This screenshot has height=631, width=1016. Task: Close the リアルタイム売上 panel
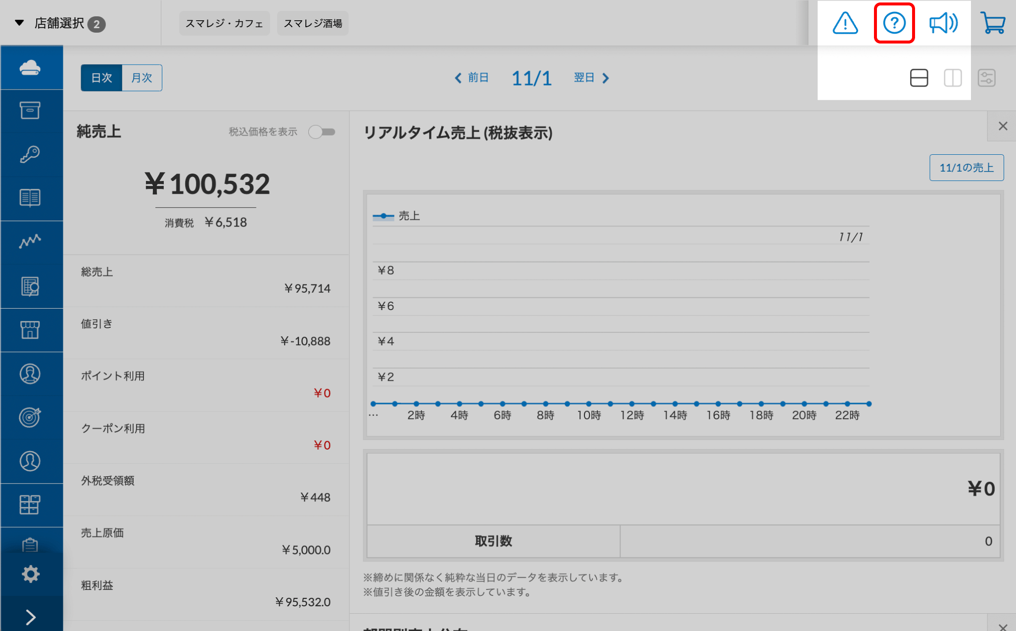[1003, 127]
